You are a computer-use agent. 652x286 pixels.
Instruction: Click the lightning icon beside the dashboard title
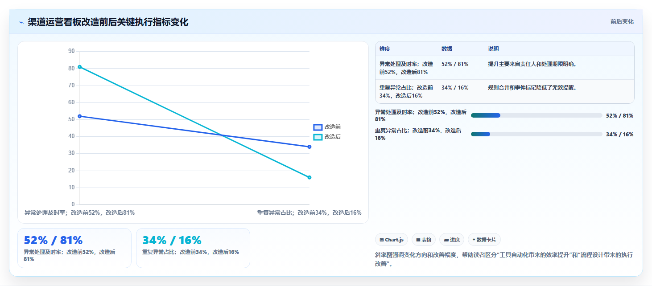coord(21,22)
